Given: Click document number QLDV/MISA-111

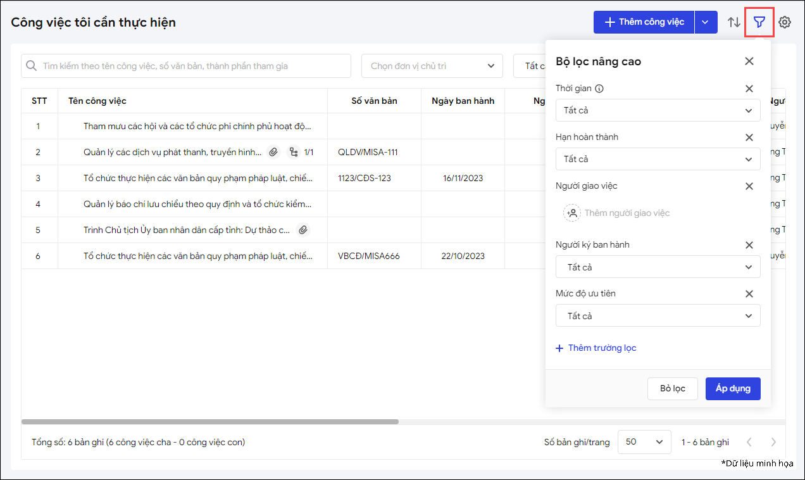Looking at the screenshot, I should pyautogui.click(x=368, y=152).
